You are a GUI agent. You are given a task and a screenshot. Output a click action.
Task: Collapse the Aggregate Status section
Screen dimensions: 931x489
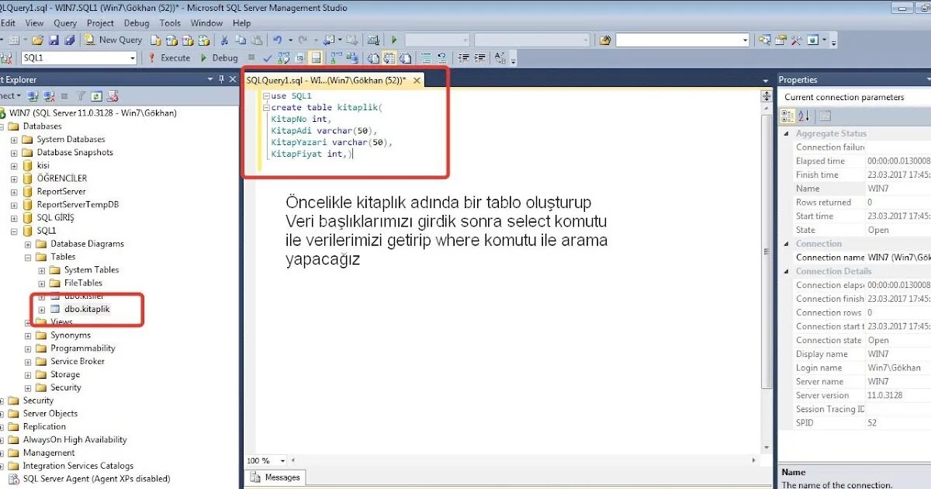[787, 133]
